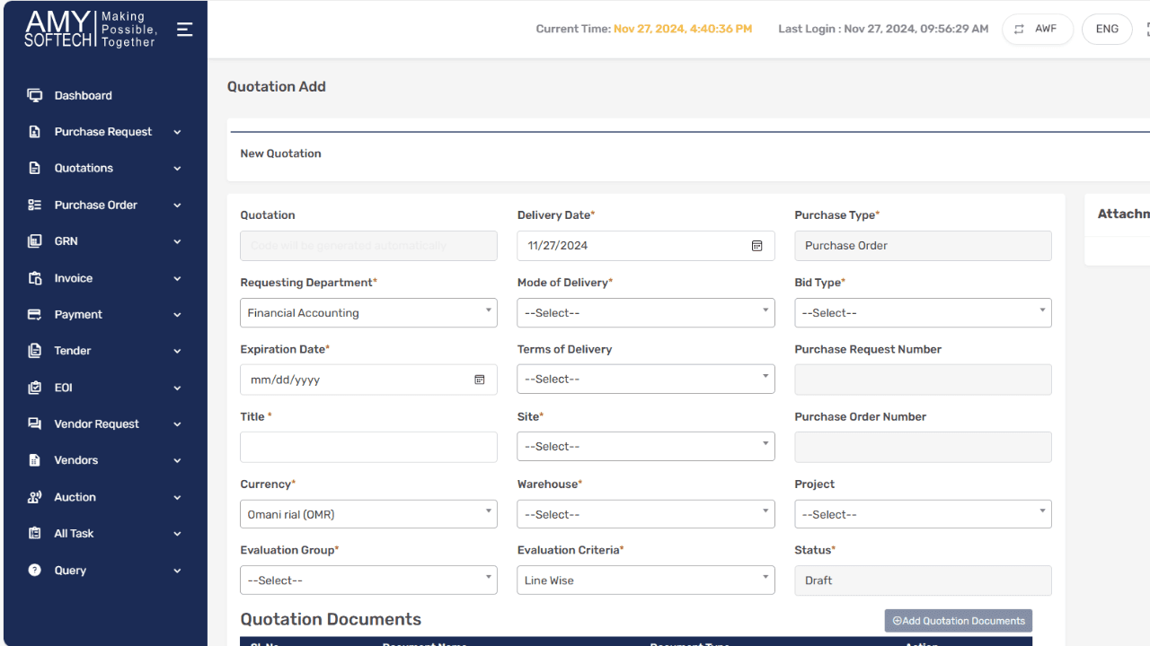This screenshot has height=646, width=1150.
Task: Open the Evaluation Group dropdown
Action: click(368, 581)
